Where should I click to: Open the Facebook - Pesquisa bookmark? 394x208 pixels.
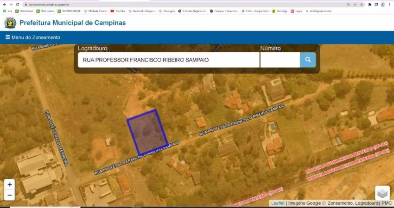pos(142,11)
